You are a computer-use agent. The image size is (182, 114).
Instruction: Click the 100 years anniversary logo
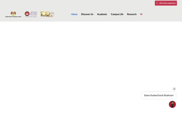[47, 14]
